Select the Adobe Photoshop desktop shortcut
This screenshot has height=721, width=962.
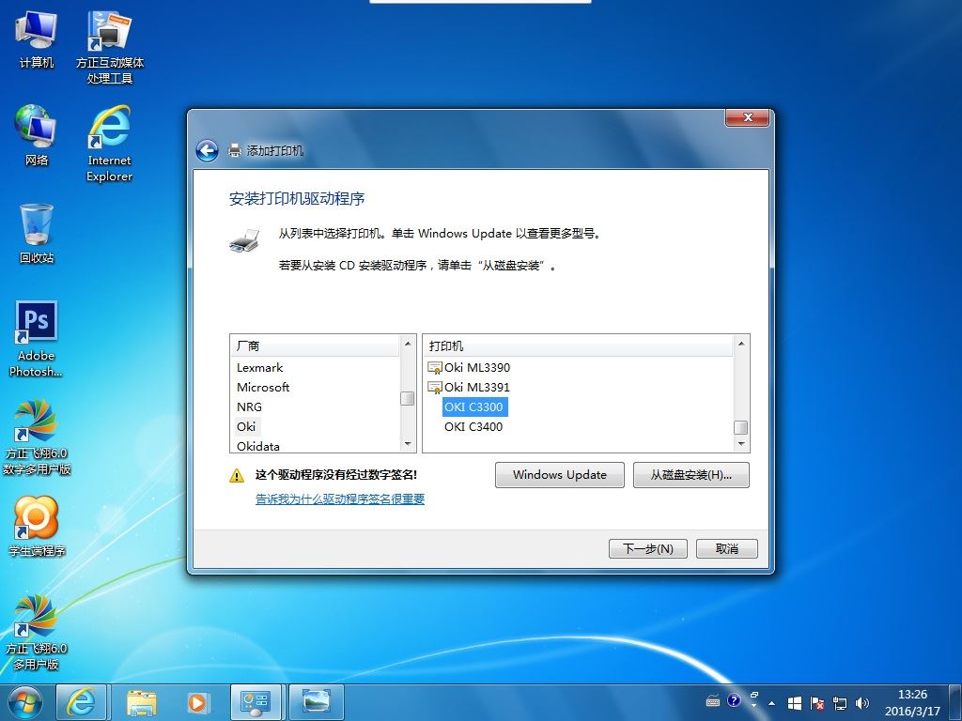(37, 338)
